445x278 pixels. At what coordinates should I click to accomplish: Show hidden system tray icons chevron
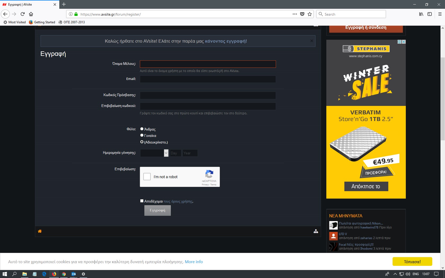[395, 274]
